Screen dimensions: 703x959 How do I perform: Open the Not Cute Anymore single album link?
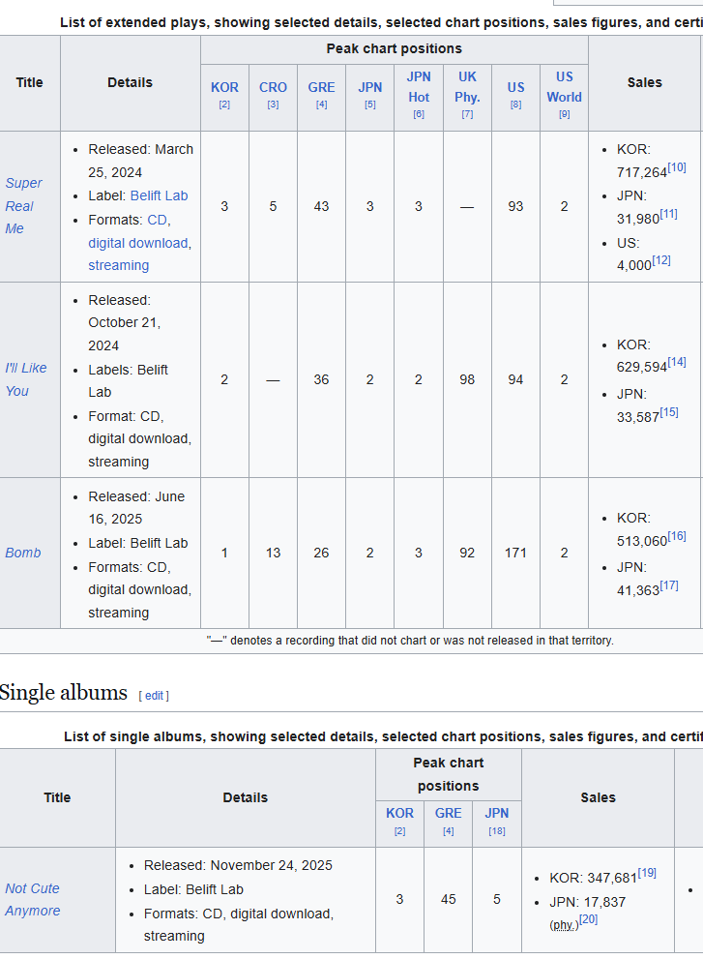(33, 899)
